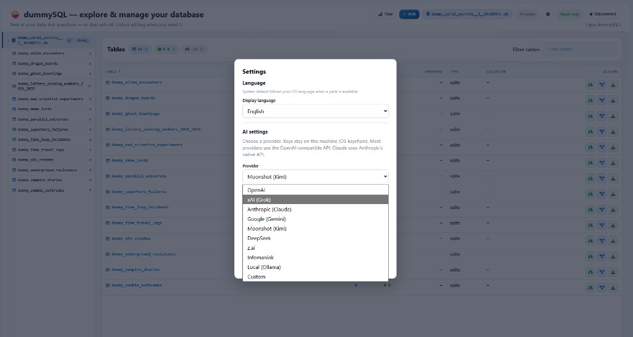
Task: Open dummy_lottery_winning_numbers in the sidebar
Action: coord(52,86)
